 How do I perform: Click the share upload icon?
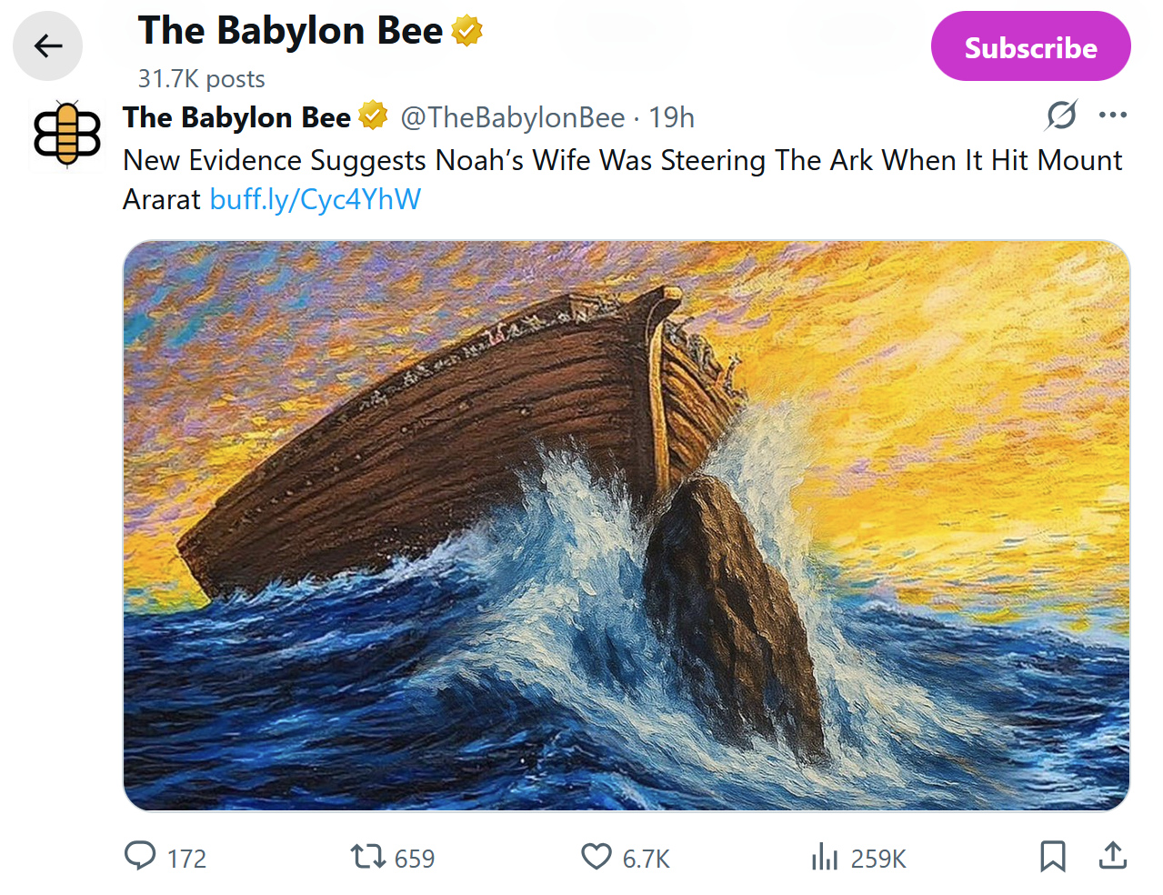tap(1112, 857)
